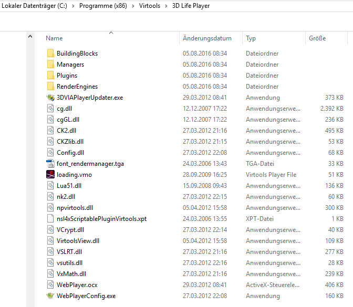
Task: Select the RenderEngines folder name
Action: coord(77,87)
